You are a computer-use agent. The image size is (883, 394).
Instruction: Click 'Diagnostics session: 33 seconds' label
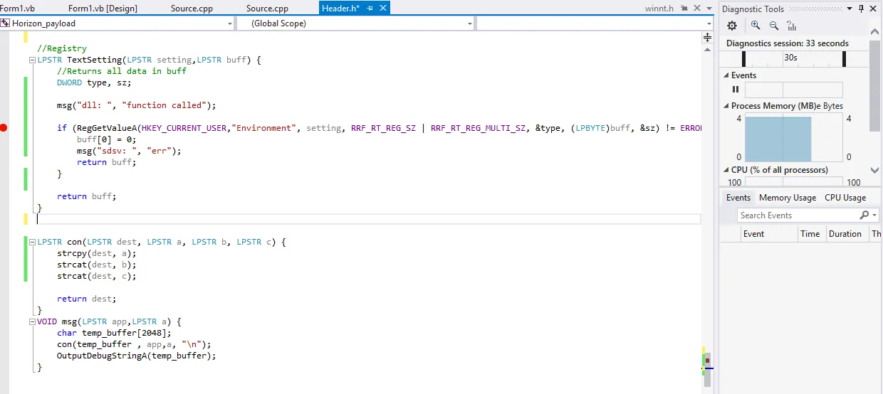click(788, 43)
